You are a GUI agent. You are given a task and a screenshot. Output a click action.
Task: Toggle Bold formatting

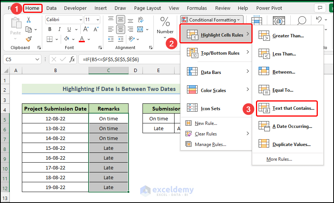pyautogui.click(x=50, y=29)
